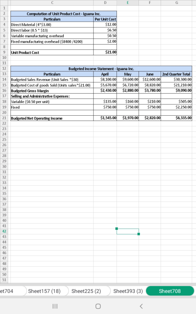Screen dimensions: 196x314
Task: Select the $8,100.00 April sales revenue cell
Action: tap(105, 80)
